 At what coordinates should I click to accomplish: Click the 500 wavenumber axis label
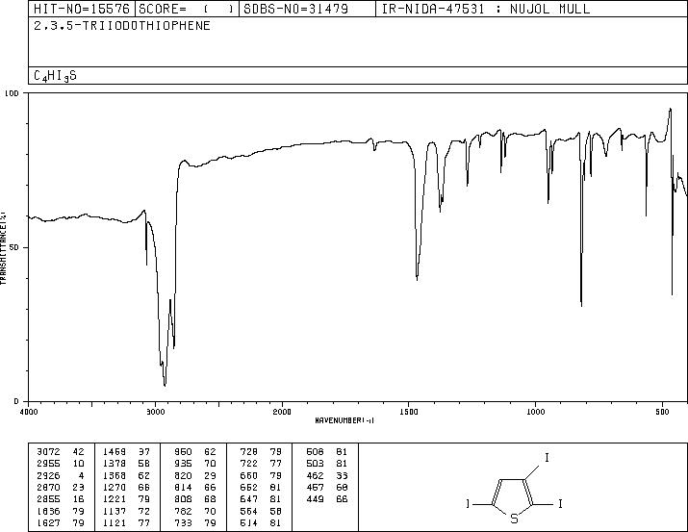662,412
